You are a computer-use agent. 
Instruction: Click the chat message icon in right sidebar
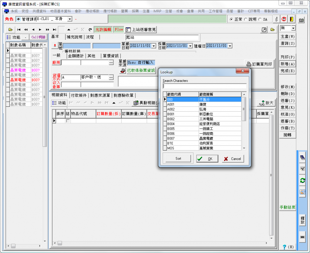(x=302, y=192)
